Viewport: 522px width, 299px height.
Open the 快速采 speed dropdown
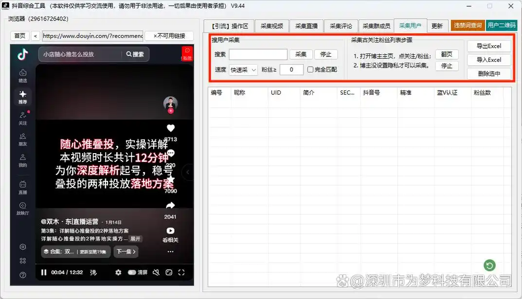point(243,70)
